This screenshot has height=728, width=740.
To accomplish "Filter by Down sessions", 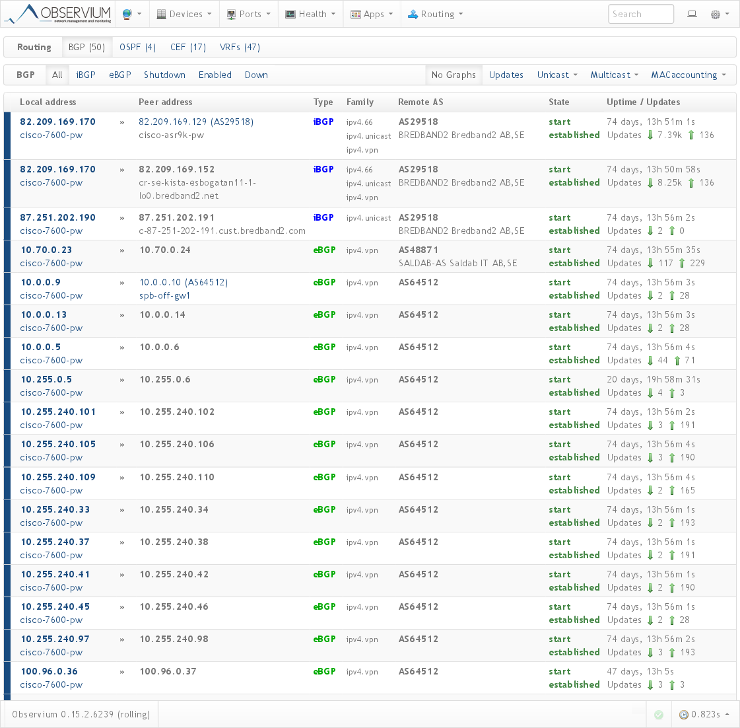I will tap(256, 75).
